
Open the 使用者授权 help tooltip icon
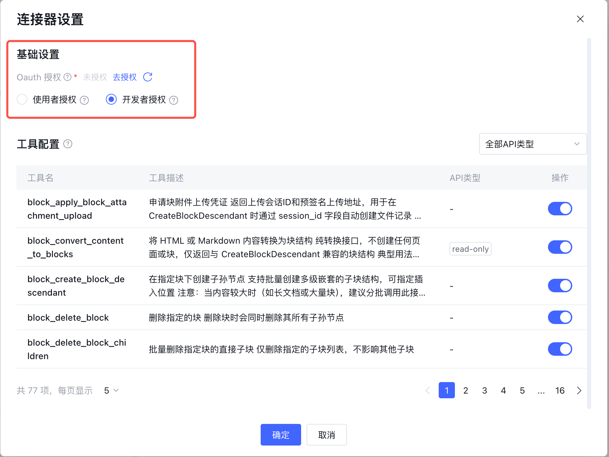coord(84,100)
